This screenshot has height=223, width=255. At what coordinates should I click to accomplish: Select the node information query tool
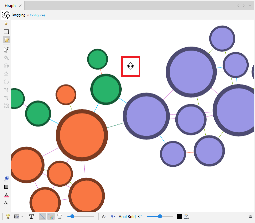point(6,50)
